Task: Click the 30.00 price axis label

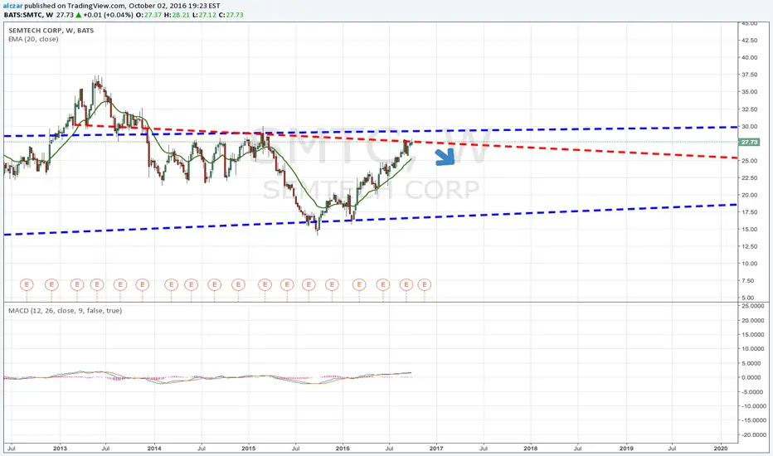Action: (749, 126)
